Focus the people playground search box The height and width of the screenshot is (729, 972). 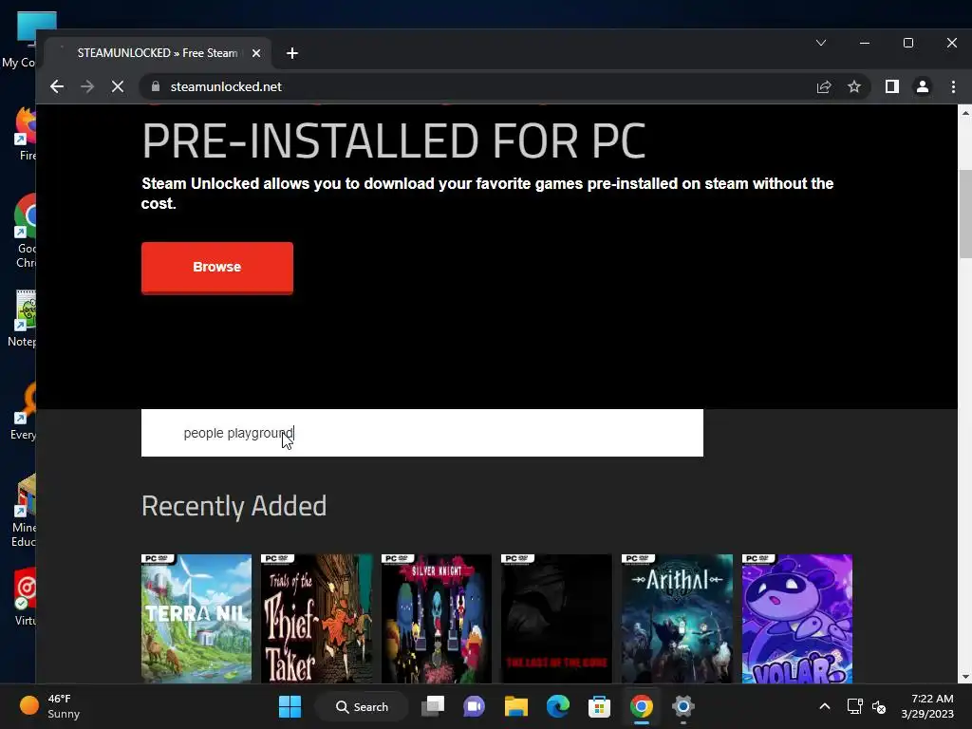click(422, 433)
